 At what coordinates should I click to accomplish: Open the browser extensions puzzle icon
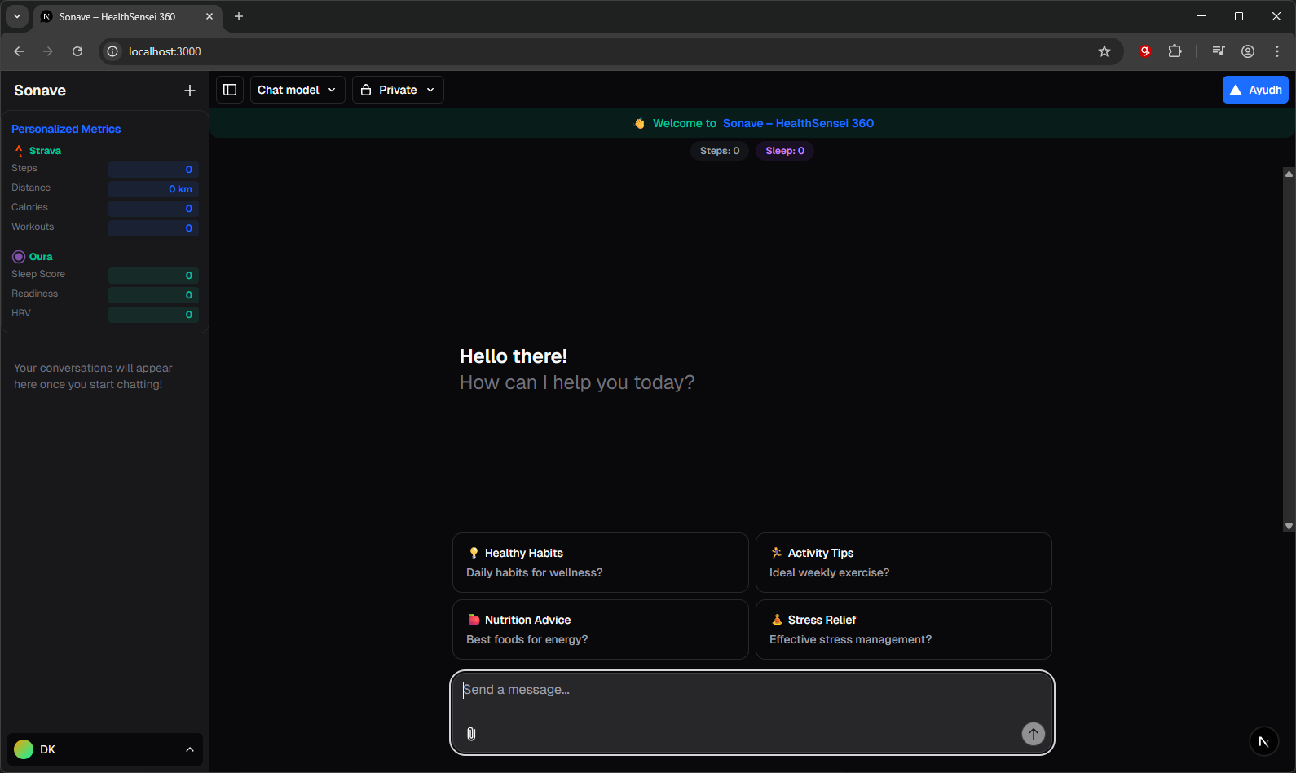tap(1175, 51)
